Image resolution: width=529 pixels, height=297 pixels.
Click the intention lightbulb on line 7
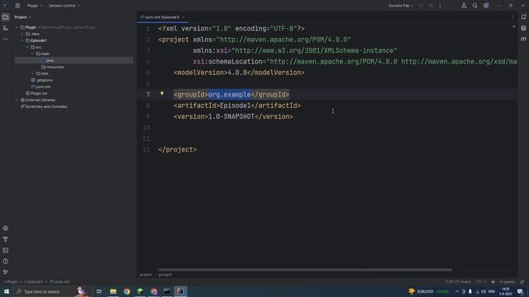click(162, 94)
